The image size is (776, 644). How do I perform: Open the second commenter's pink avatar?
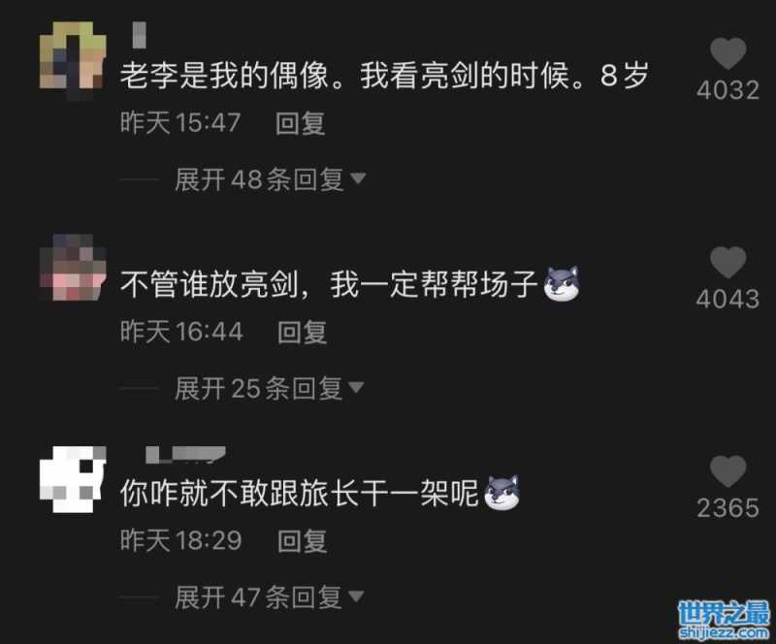point(73,268)
